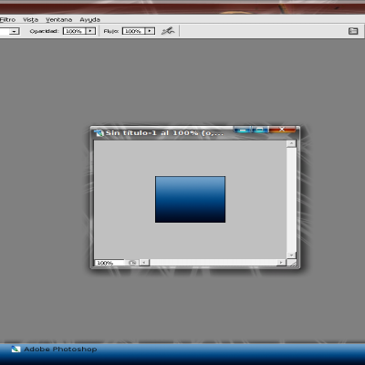365x365 pixels.
Task: Click the Sin título-1 al 100% title text
Action: [164, 133]
